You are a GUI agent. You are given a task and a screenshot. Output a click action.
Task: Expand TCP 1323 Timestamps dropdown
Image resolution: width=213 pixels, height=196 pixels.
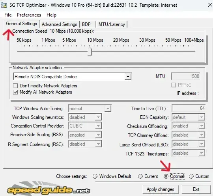click(x=202, y=153)
